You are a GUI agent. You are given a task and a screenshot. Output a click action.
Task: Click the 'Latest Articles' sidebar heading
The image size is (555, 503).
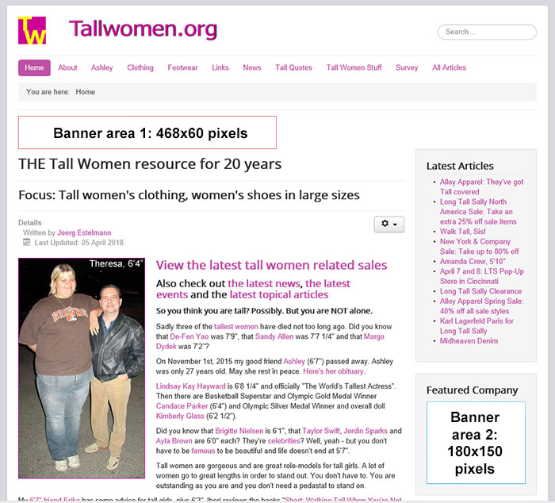460,166
